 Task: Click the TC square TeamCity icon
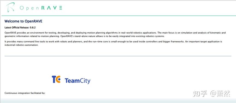(x=56, y=79)
